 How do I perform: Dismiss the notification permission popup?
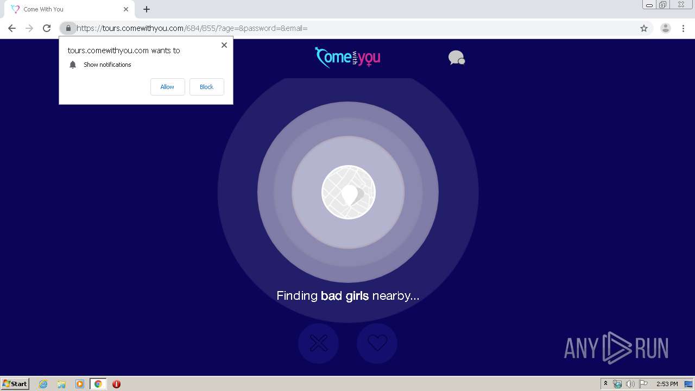[224, 45]
